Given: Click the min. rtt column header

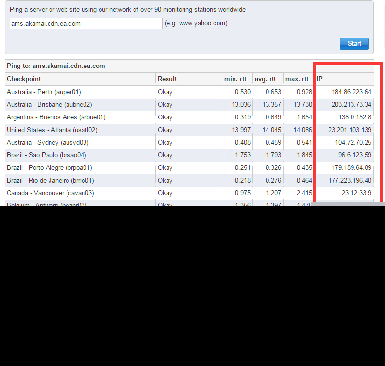Looking at the screenshot, I should [235, 79].
